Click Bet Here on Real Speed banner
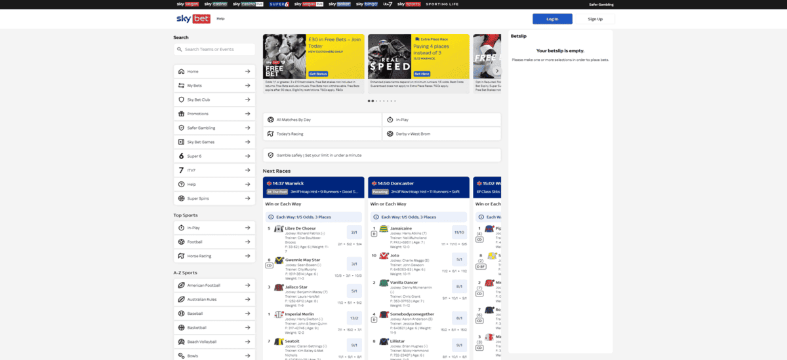This screenshot has width=787, height=360. click(x=422, y=74)
